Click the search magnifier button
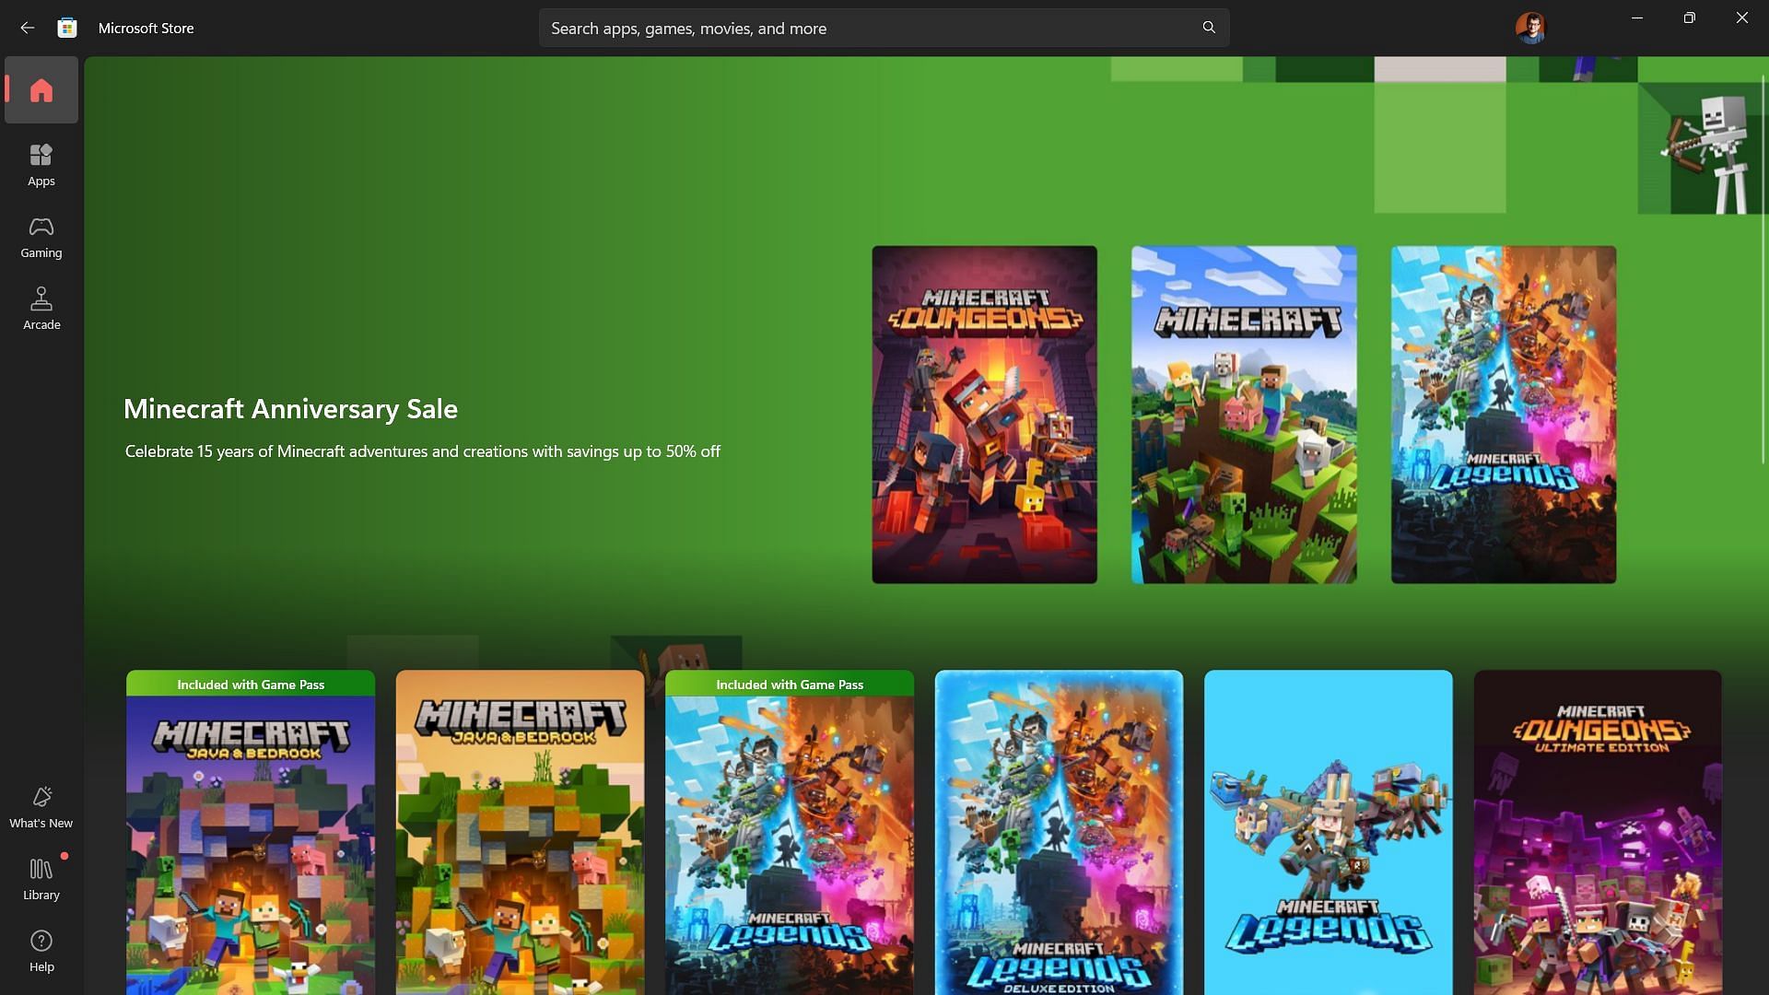Viewport: 1769px width, 995px height. [x=1208, y=27]
